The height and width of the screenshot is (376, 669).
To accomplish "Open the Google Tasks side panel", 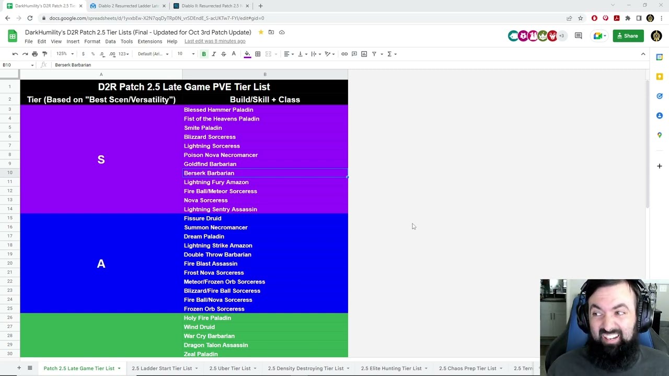I will click(x=660, y=96).
